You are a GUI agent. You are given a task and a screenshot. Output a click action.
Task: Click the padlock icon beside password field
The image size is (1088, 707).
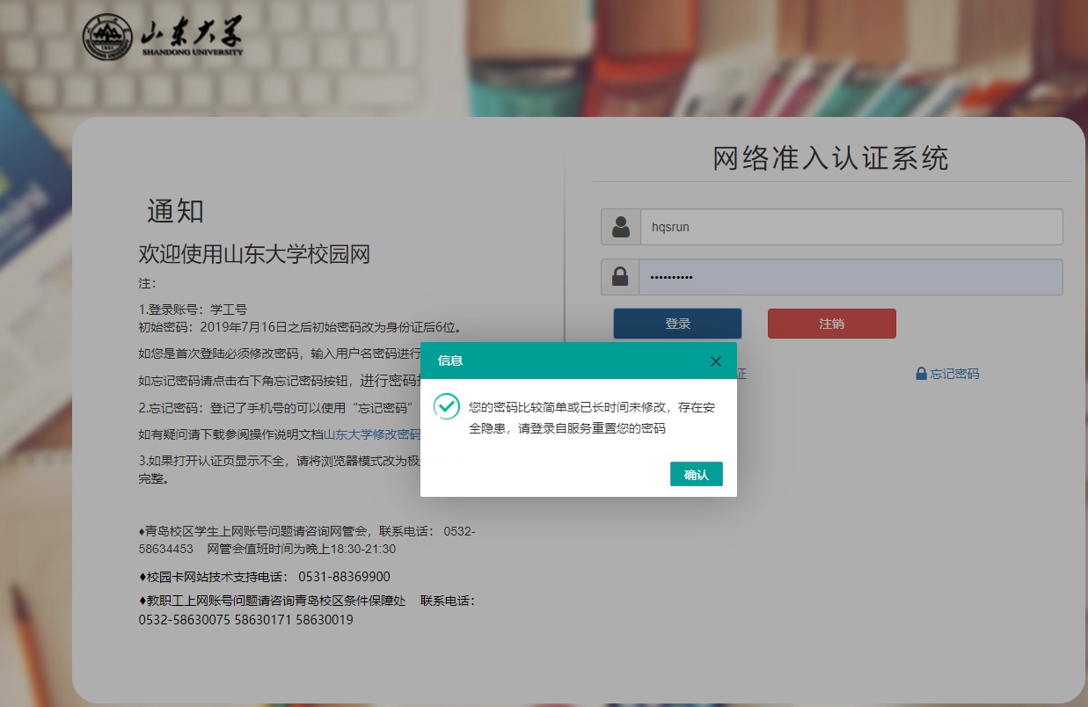tap(620, 277)
